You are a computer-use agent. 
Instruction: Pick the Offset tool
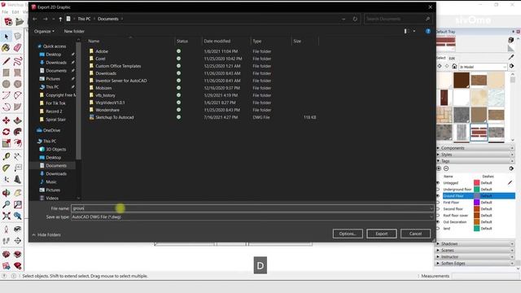18,143
